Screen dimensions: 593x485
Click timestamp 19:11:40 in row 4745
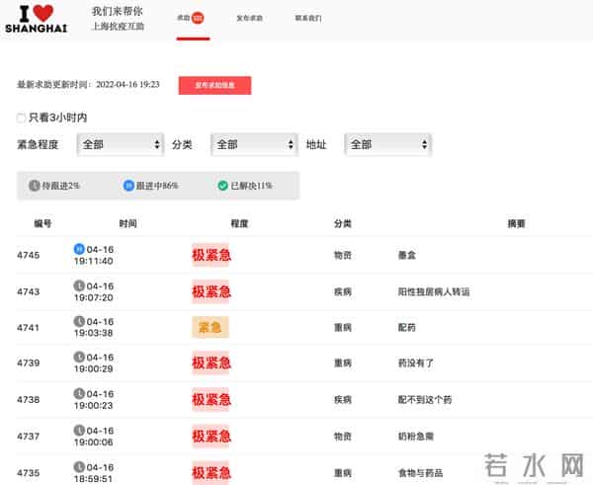coord(94,261)
